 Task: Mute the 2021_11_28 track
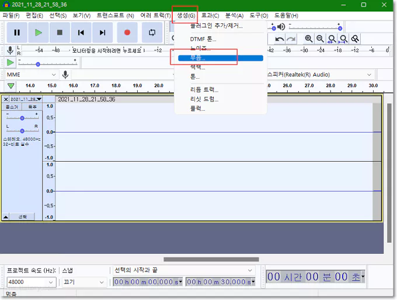tap(12, 107)
